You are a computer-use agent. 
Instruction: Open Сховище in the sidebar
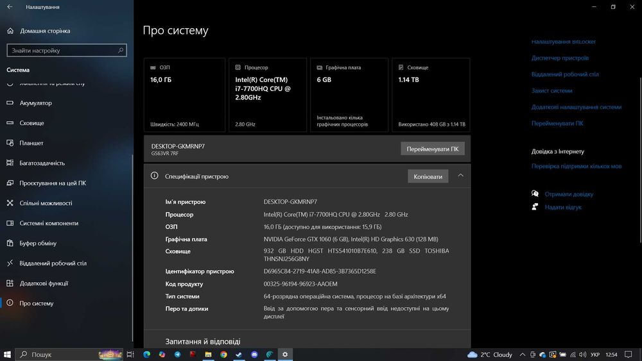click(x=31, y=123)
